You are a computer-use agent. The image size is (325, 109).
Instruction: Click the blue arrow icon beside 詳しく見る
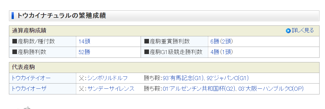[x=288, y=31]
